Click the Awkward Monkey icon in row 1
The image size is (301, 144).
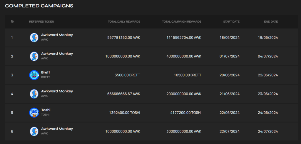[34, 37]
